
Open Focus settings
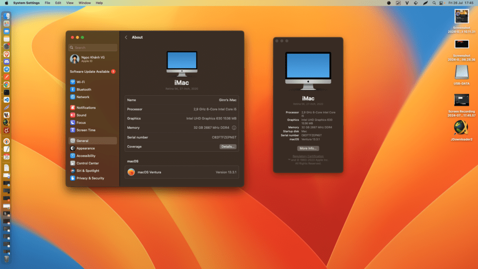93,123
